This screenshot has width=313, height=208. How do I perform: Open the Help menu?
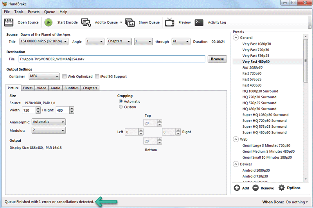click(63, 12)
